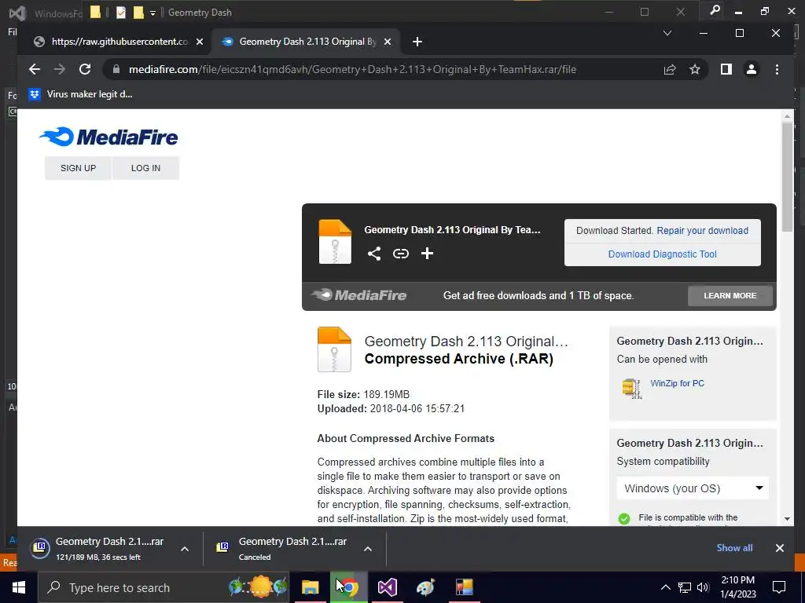
Task: Open the tab search dropdown chevron
Action: tap(667, 33)
